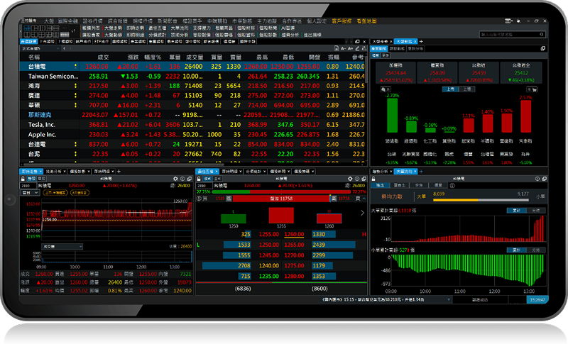This screenshot has width=568, height=344.
Task: Click the 4天 orange pill toggle in trend chart
Action: (80, 193)
